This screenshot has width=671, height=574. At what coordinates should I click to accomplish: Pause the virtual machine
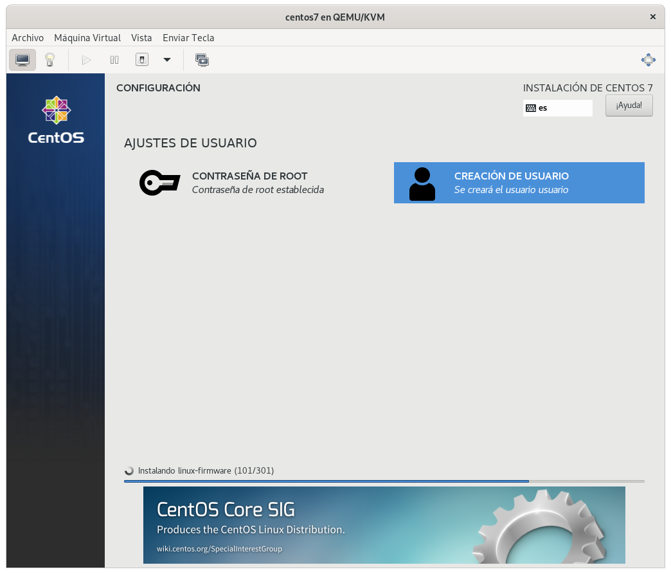pyautogui.click(x=114, y=60)
